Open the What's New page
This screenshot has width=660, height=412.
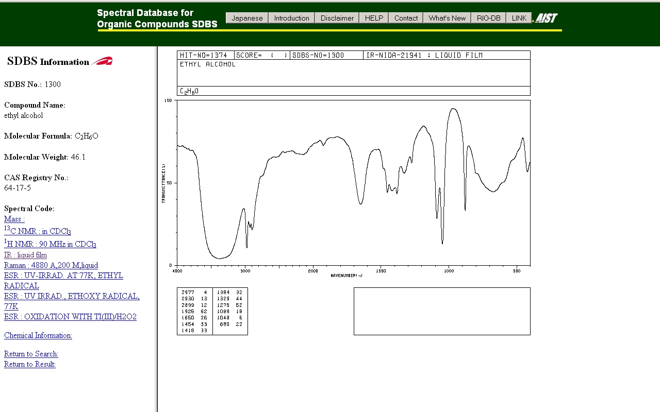tap(447, 18)
